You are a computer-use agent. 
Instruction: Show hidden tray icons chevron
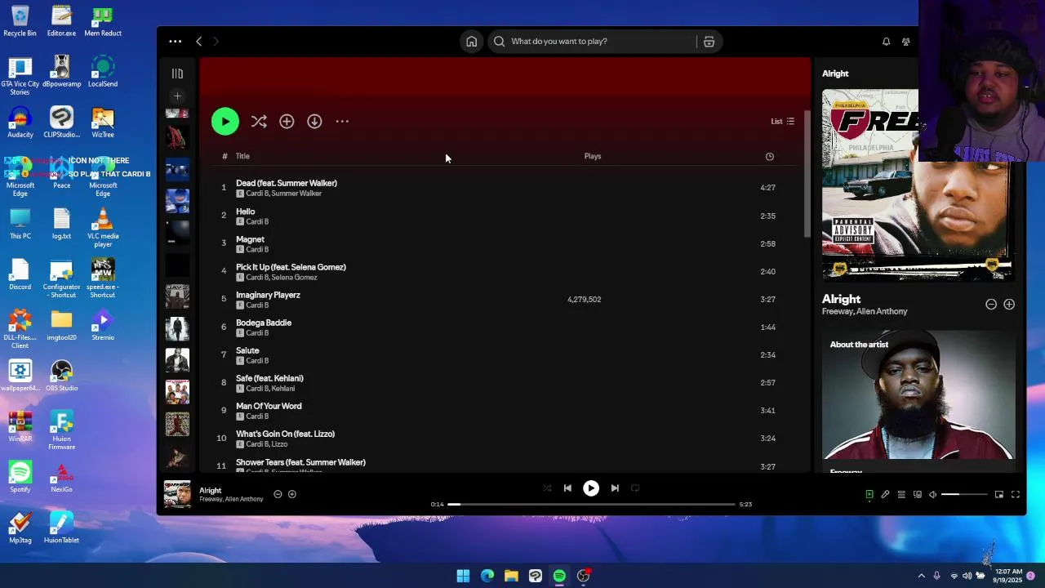pos(922,576)
